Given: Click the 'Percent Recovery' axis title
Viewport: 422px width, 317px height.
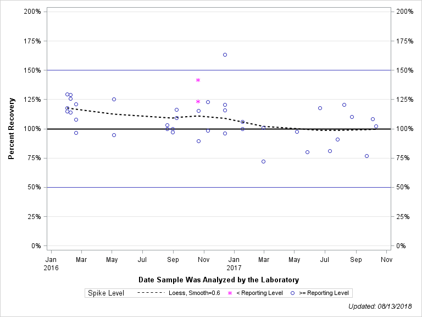Looking at the screenshot, I should click(x=11, y=129).
